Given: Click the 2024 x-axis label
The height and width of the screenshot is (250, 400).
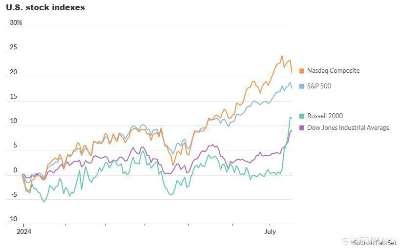Looking at the screenshot, I should point(24,231).
